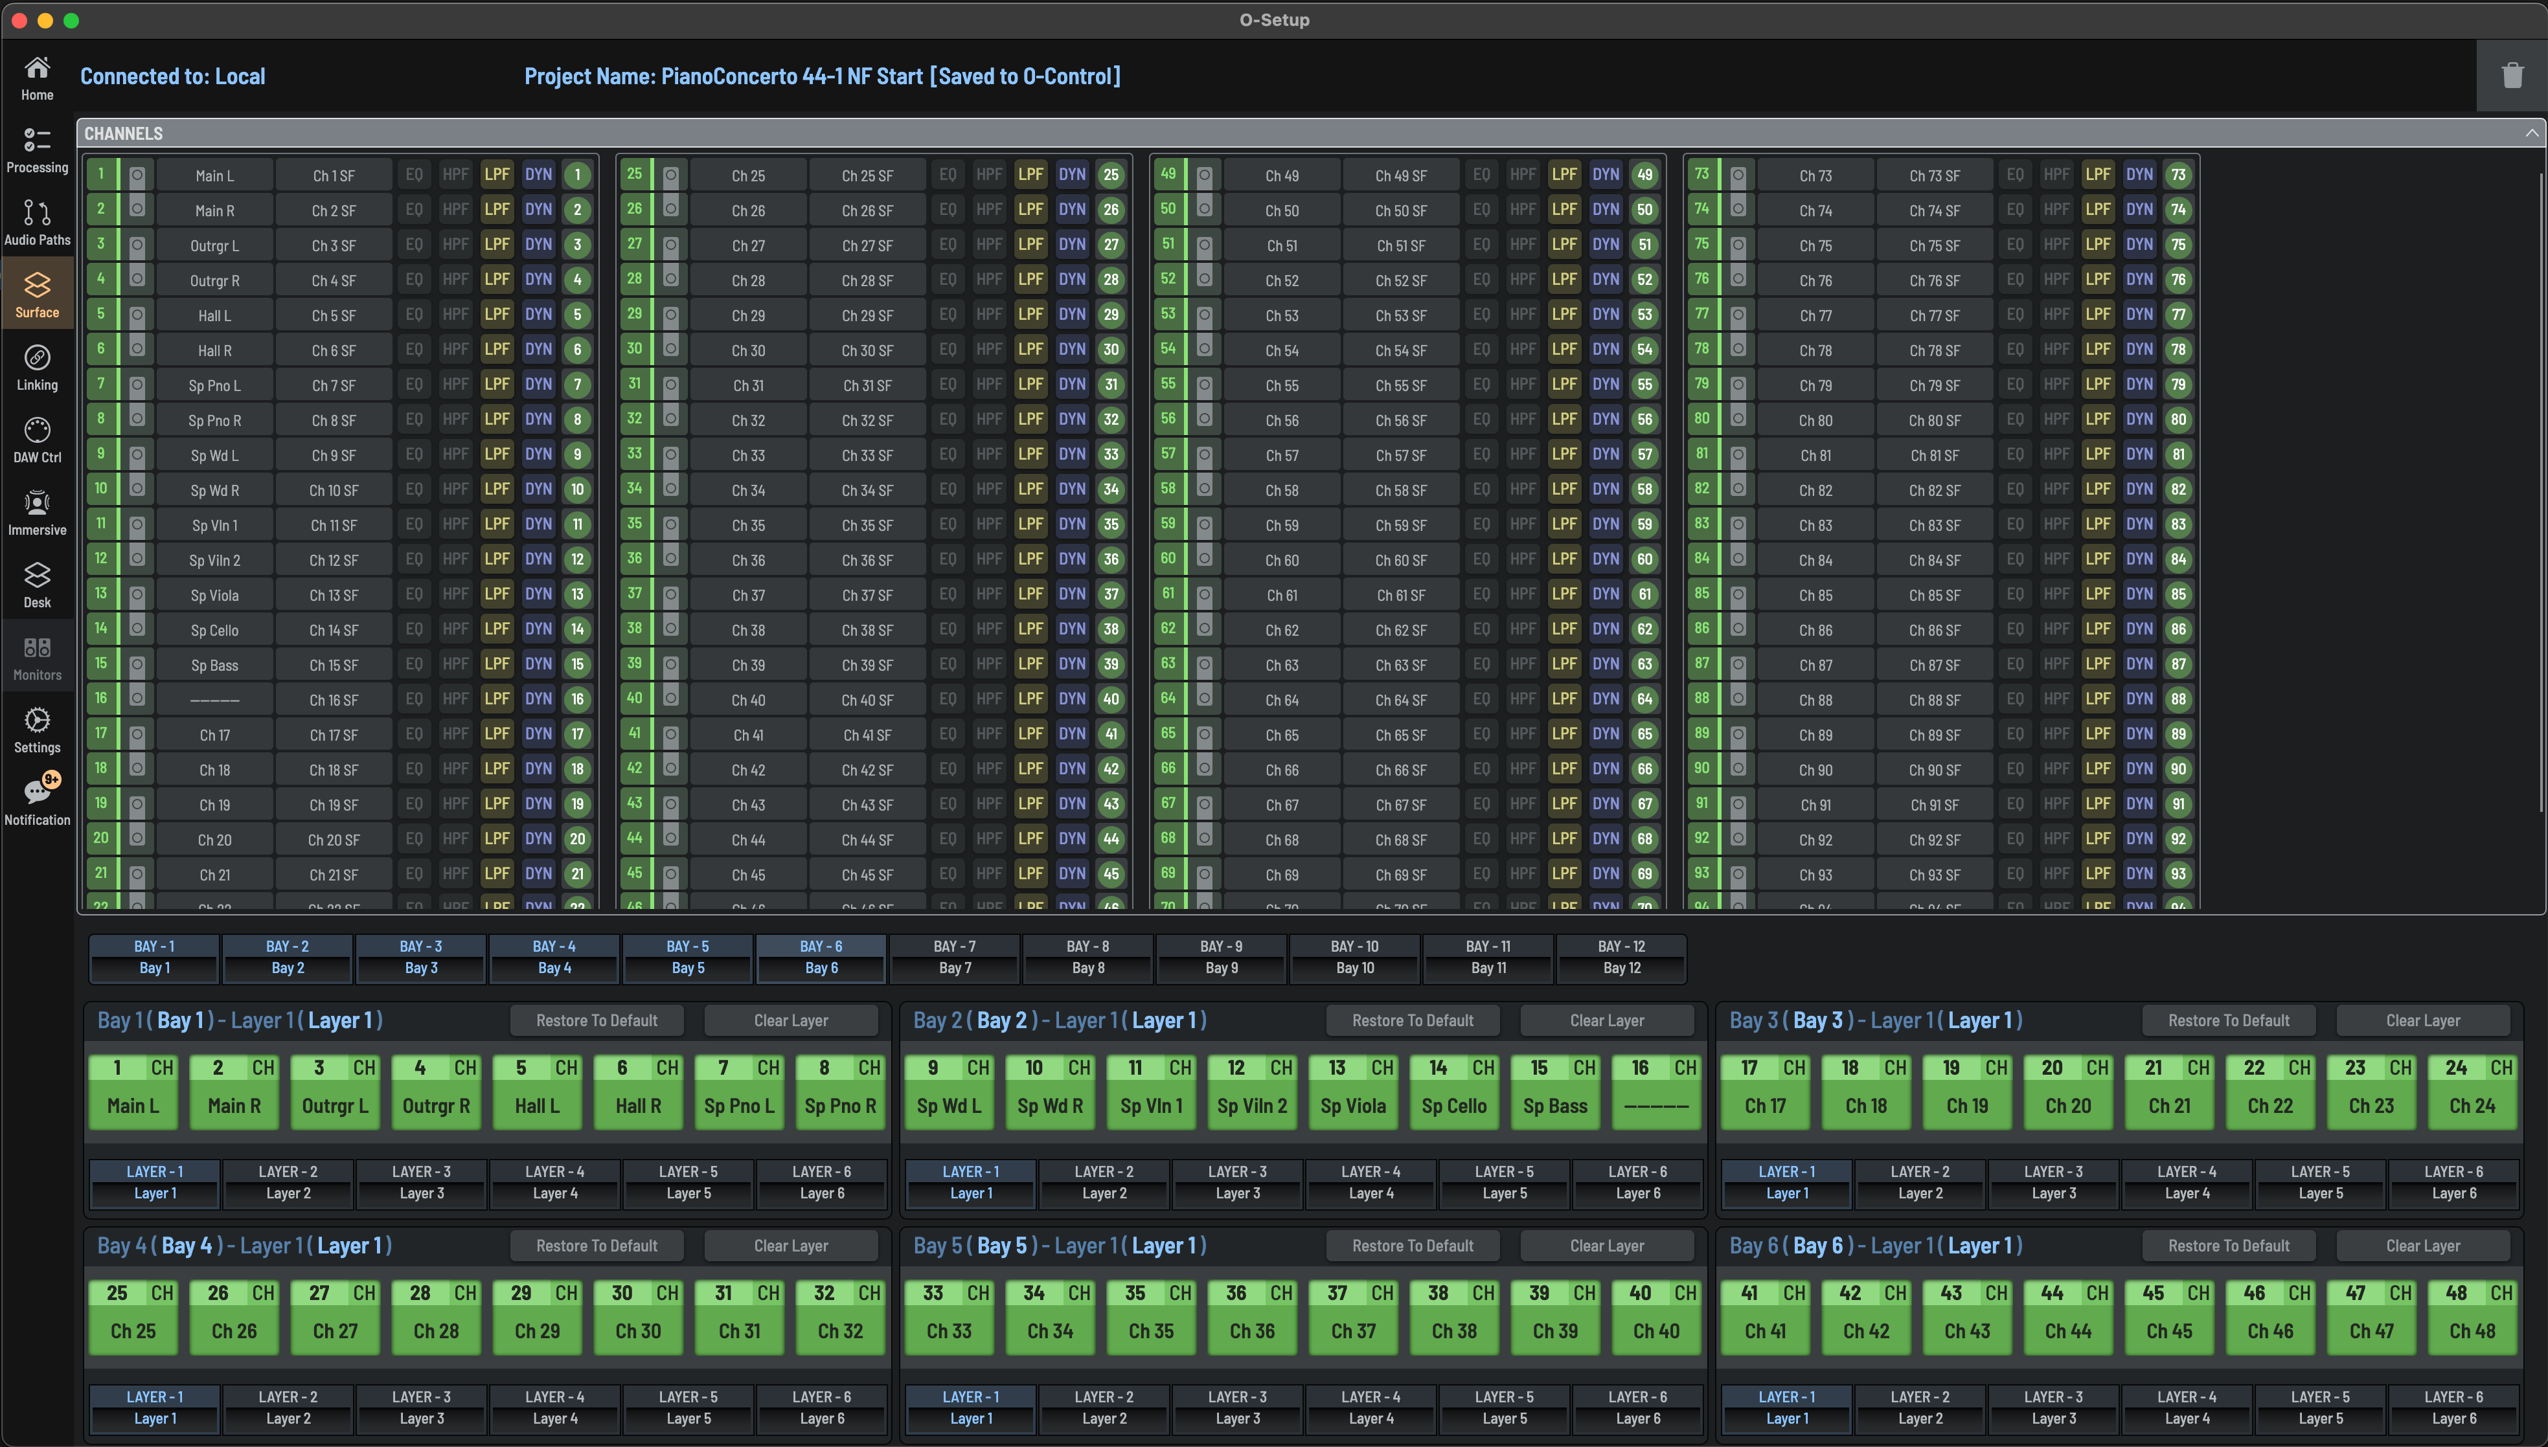Screen dimensions: 2548x1447
Task: Open the Linking page
Action: point(37,368)
